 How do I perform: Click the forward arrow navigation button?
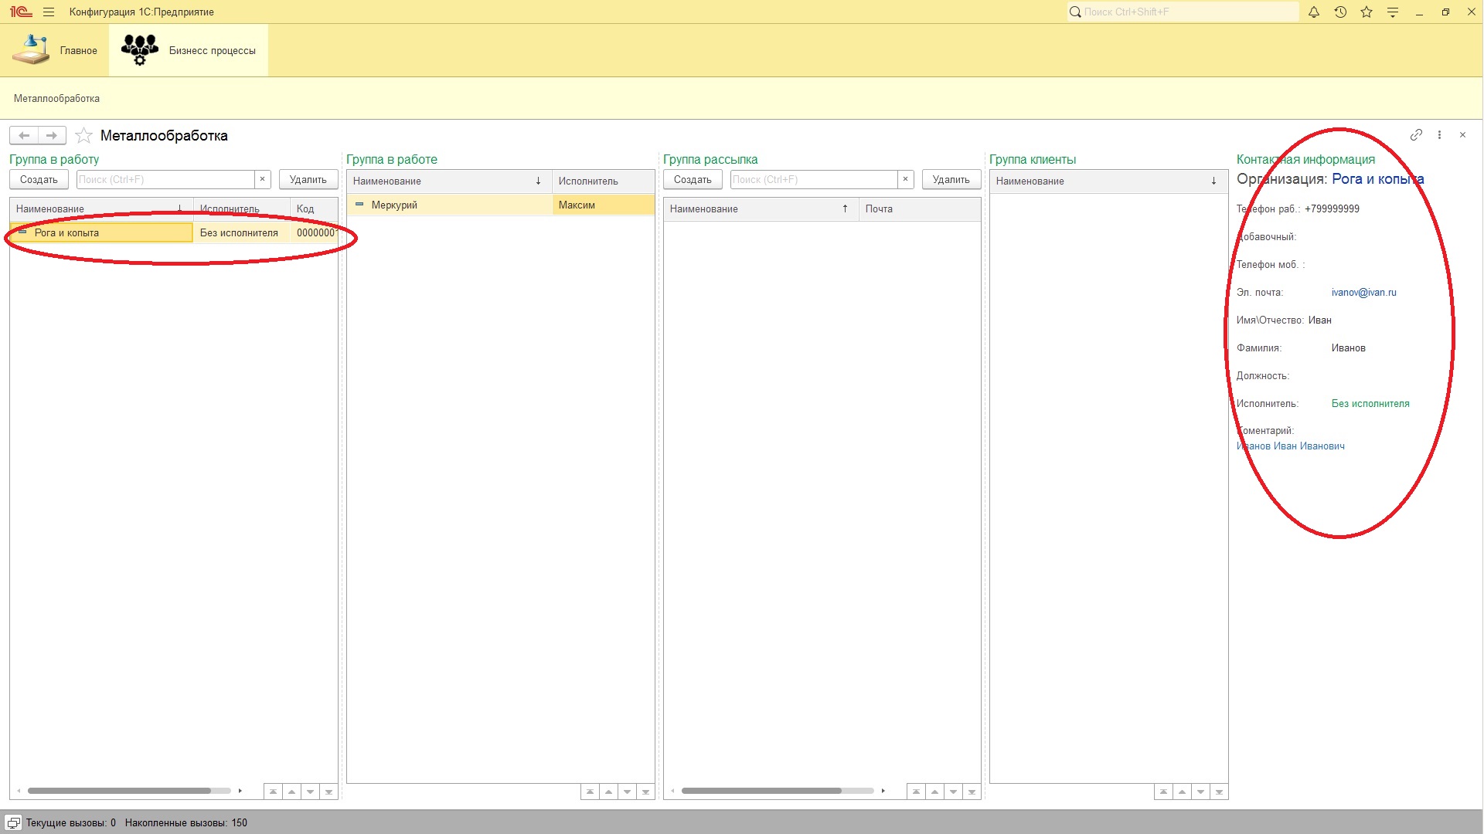tap(52, 136)
